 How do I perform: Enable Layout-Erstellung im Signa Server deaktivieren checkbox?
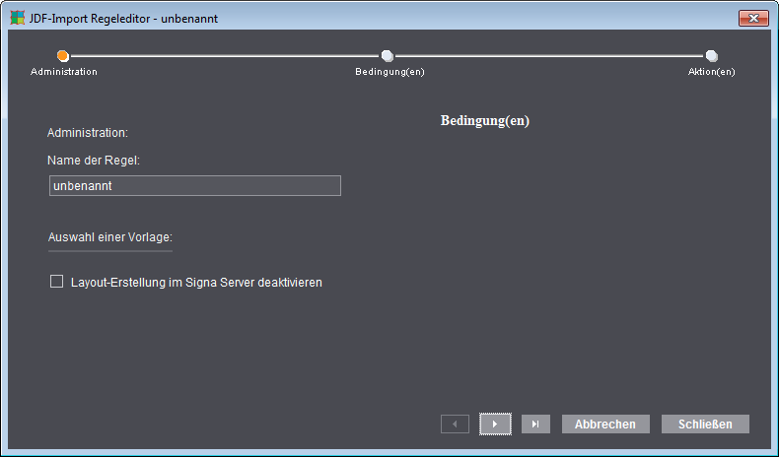coord(56,282)
